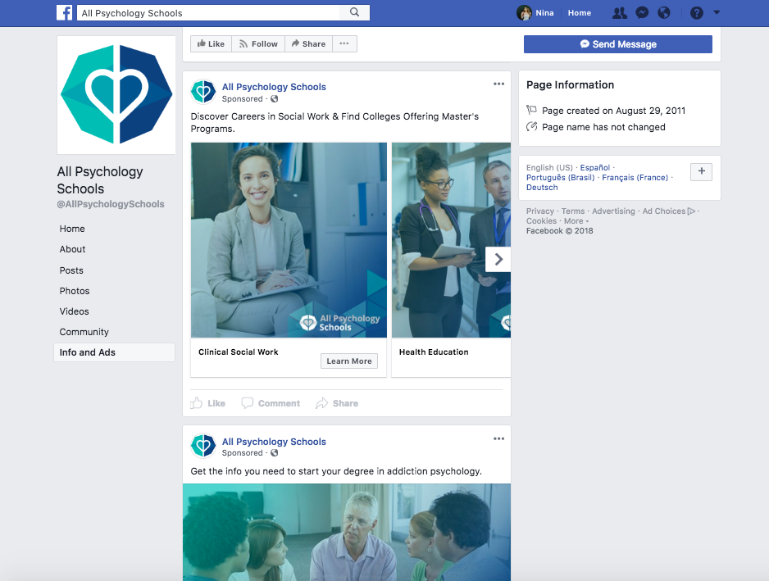Open the Posts section in sidebar

(x=71, y=270)
